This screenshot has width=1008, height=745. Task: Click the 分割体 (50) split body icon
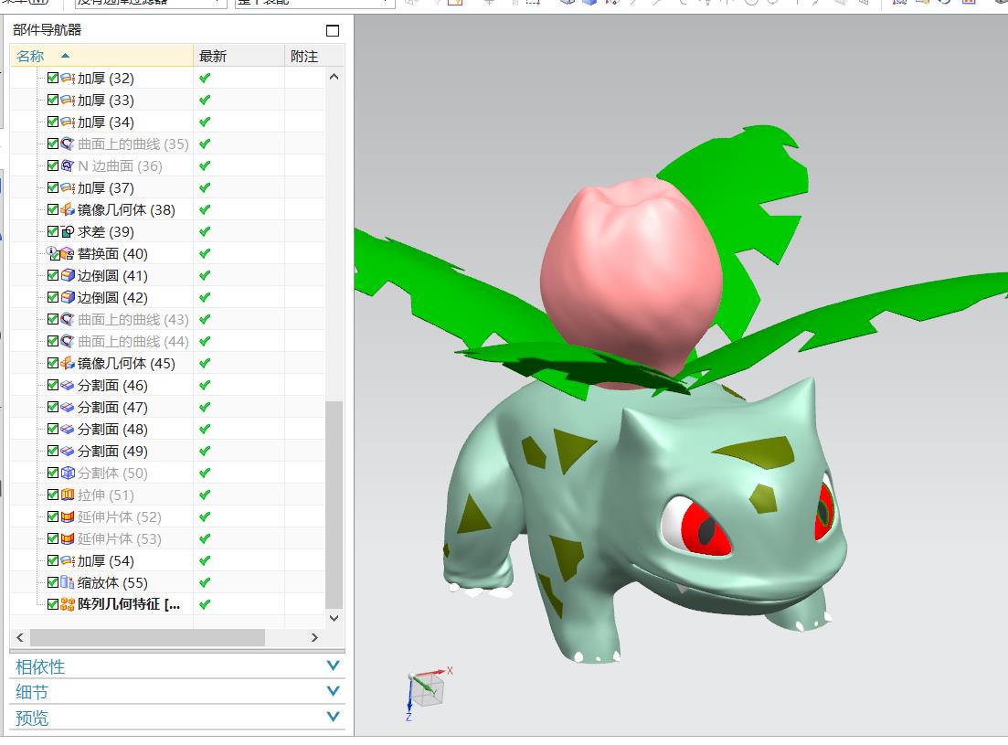[68, 474]
